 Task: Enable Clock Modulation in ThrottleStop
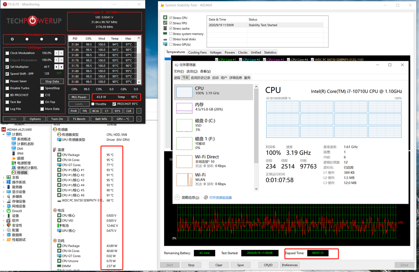[x=7, y=53]
